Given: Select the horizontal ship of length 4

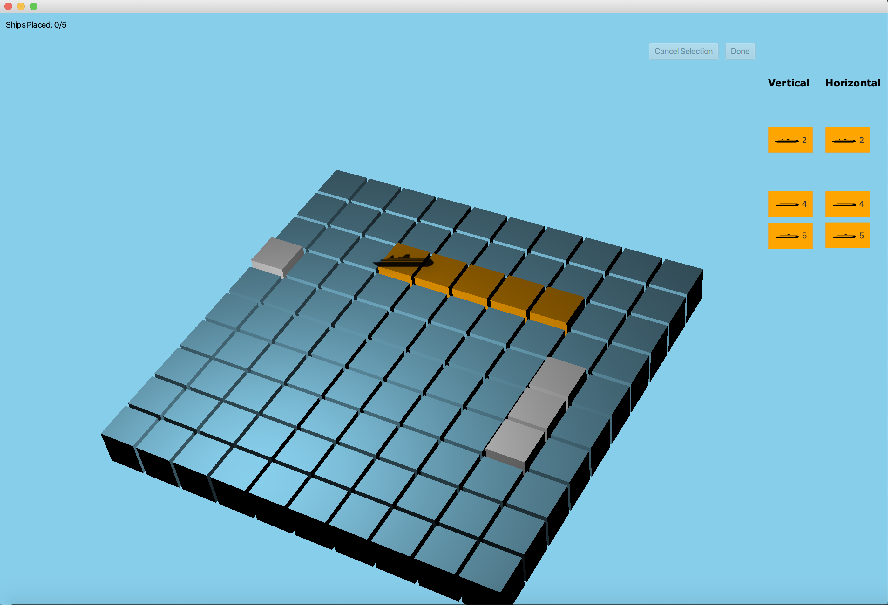Looking at the screenshot, I should 848,203.
